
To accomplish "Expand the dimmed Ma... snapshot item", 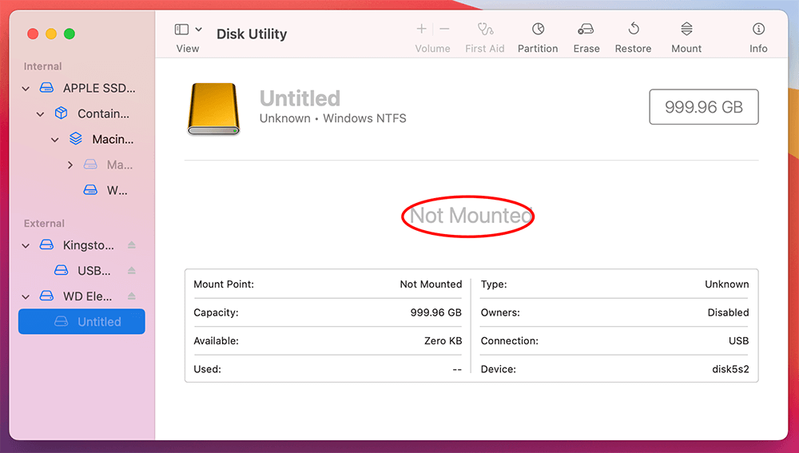I will pyautogui.click(x=70, y=165).
